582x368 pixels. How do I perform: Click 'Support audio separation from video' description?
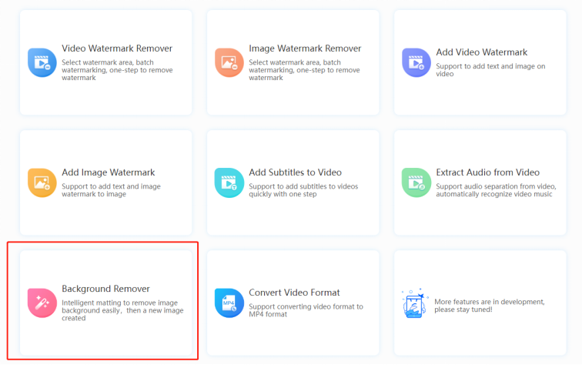pos(496,190)
